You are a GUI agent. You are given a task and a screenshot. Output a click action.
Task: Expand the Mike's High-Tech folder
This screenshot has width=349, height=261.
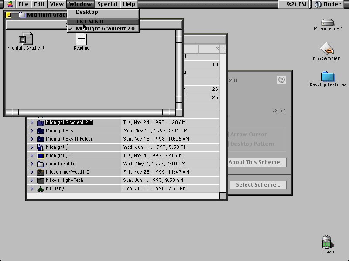click(31, 180)
